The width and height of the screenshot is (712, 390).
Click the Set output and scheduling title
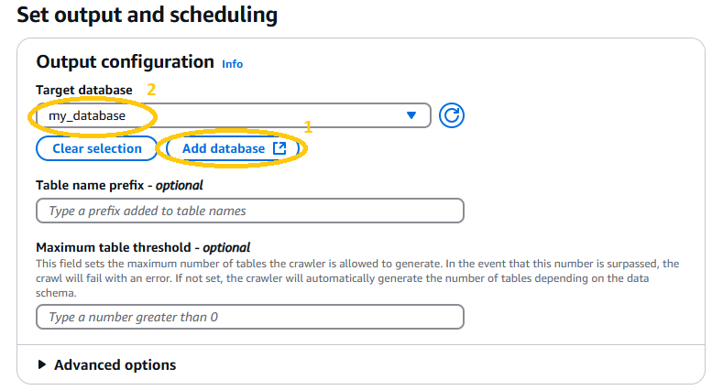148,15
